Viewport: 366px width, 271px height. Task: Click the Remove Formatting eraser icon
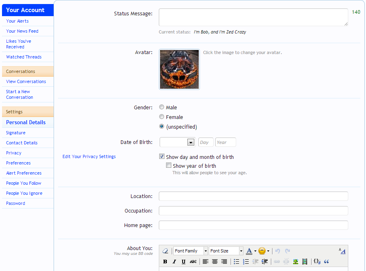(x=165, y=251)
